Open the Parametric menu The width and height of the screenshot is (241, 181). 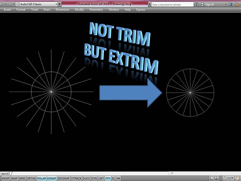tap(96, 10)
